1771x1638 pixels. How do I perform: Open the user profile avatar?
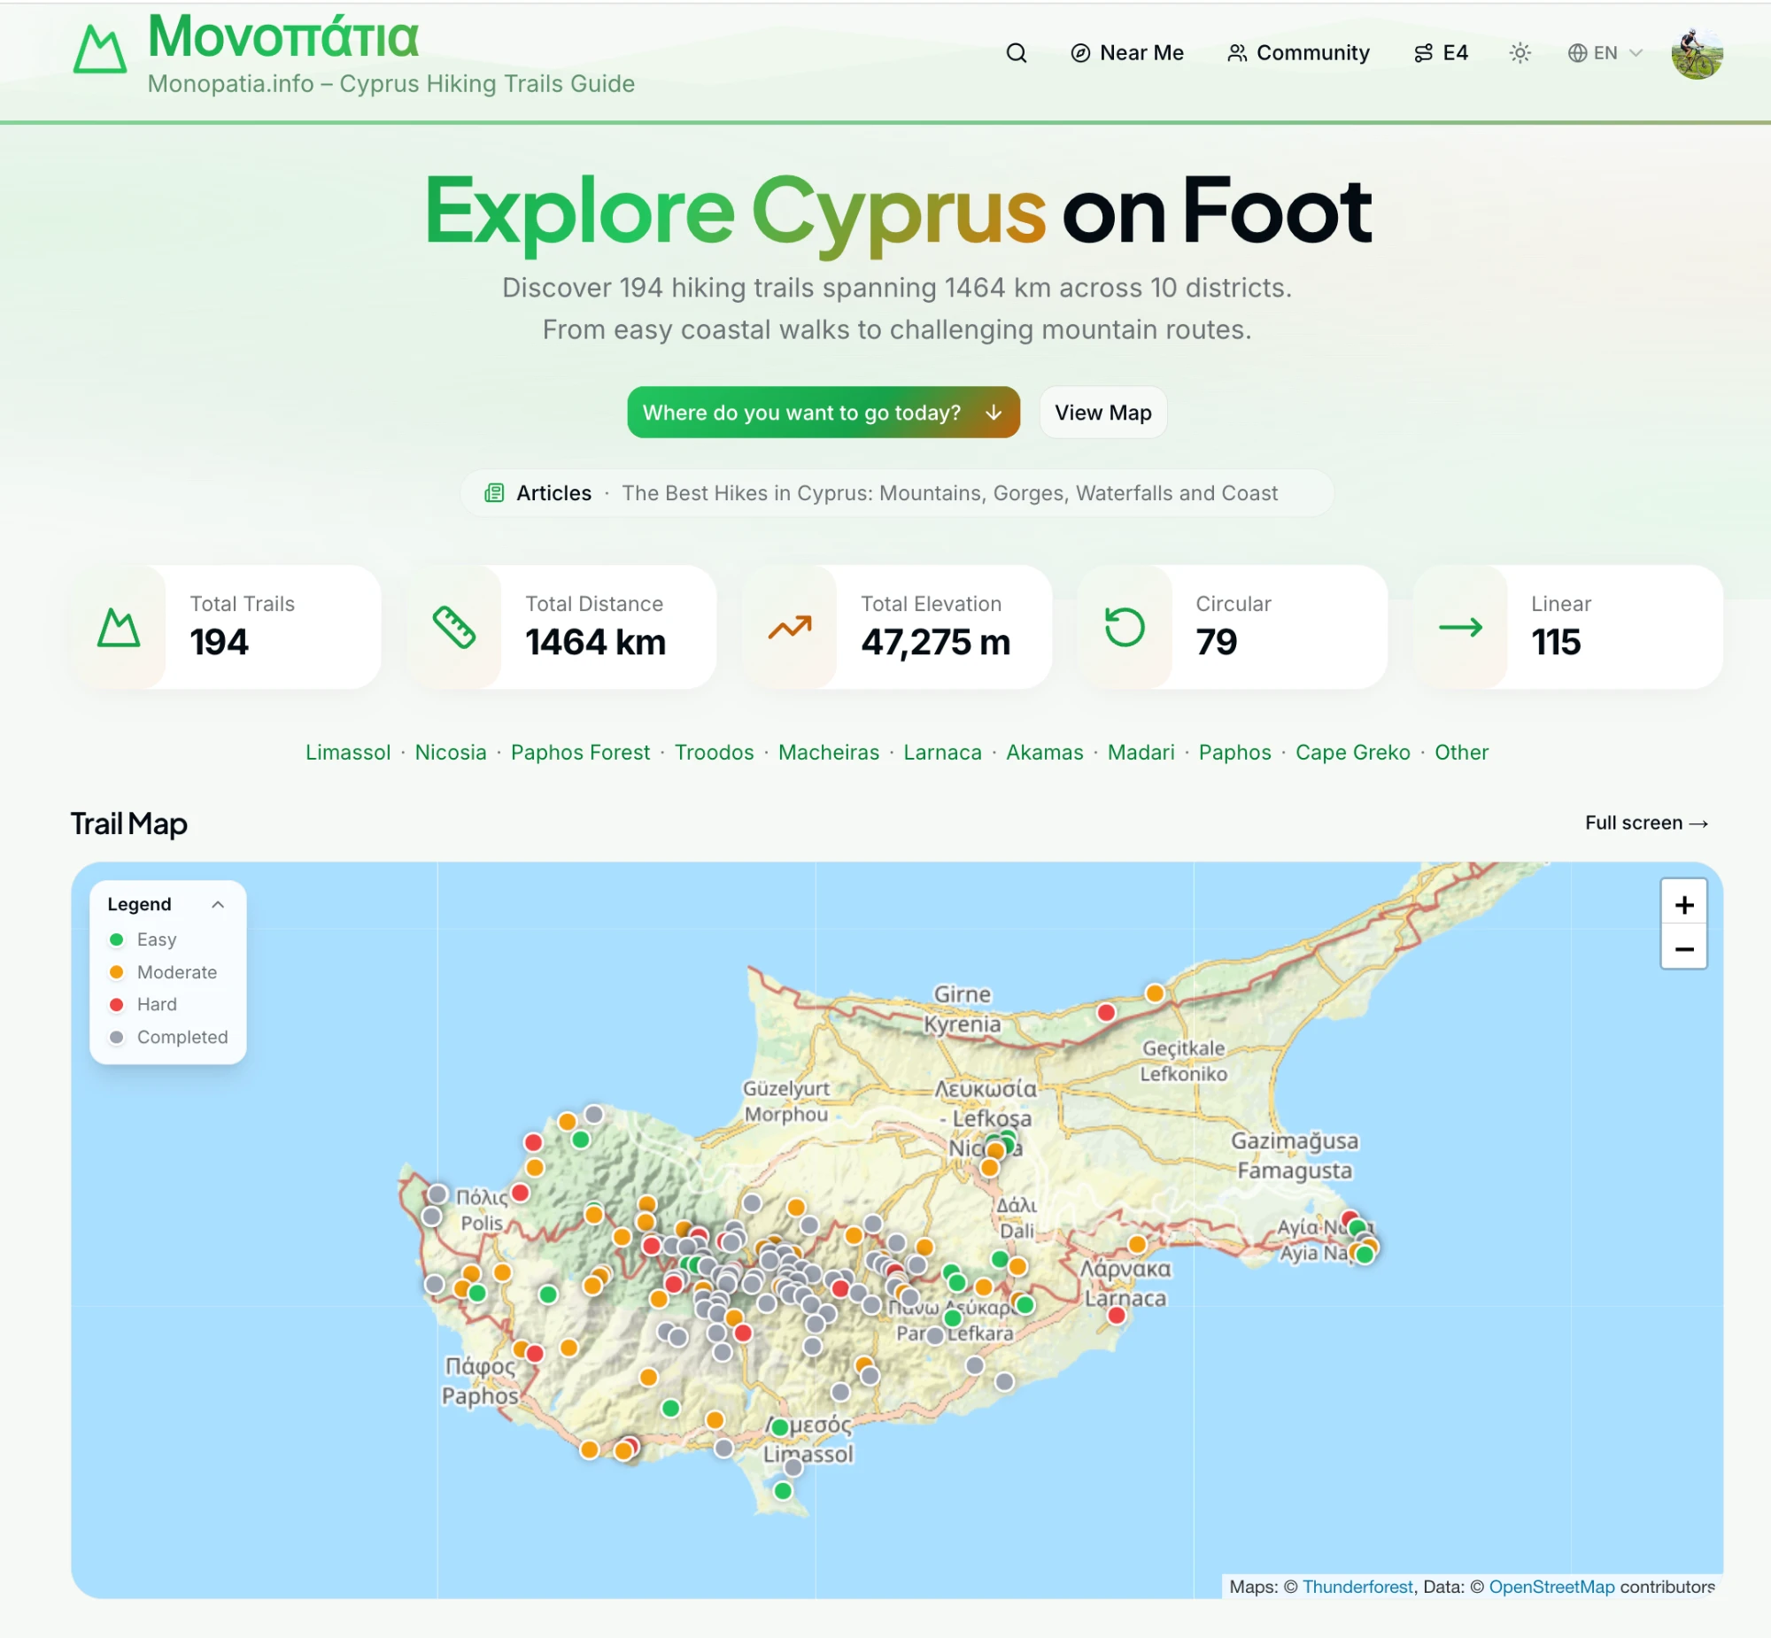pyautogui.click(x=1697, y=53)
